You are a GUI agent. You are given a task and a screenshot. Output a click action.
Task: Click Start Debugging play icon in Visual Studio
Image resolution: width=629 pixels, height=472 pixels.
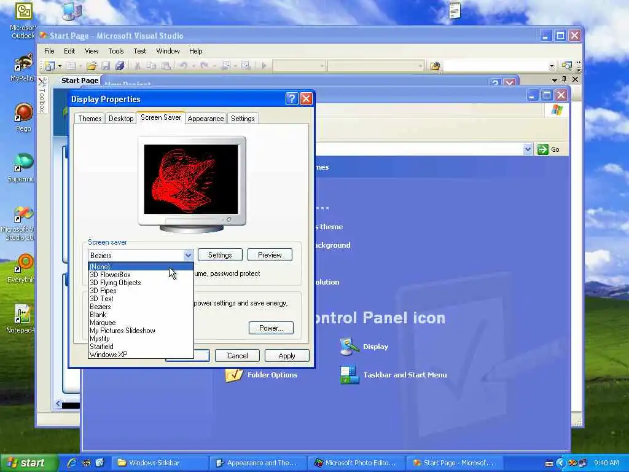(264, 65)
